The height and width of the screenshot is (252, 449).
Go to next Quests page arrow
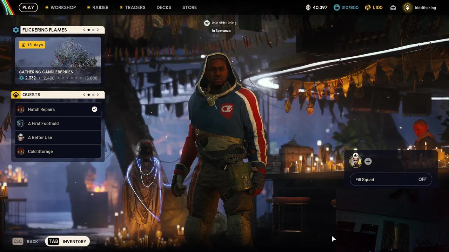(x=98, y=94)
